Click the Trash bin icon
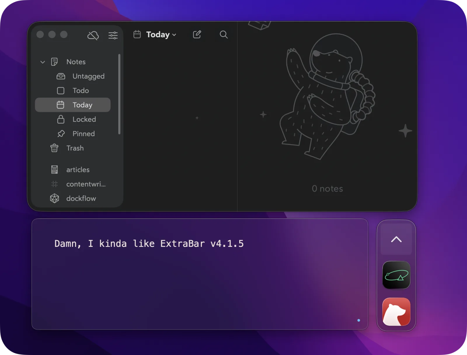 54,148
